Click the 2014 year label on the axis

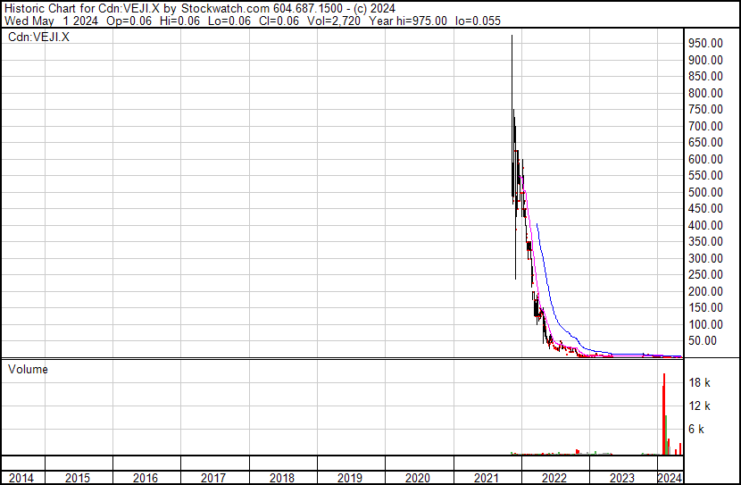click(x=21, y=478)
